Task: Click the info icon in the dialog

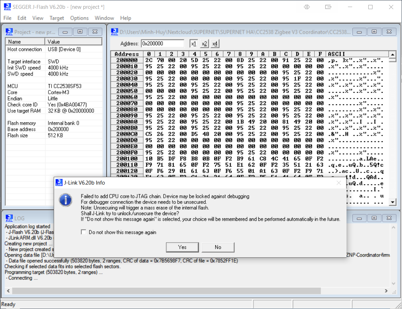Action: click(65, 200)
